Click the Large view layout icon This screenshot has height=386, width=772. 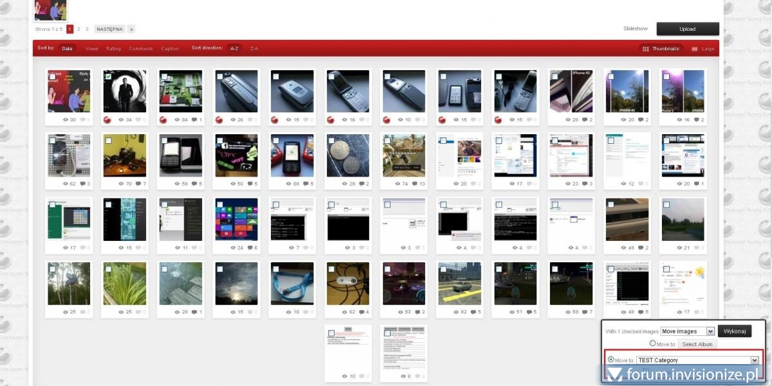(x=695, y=49)
